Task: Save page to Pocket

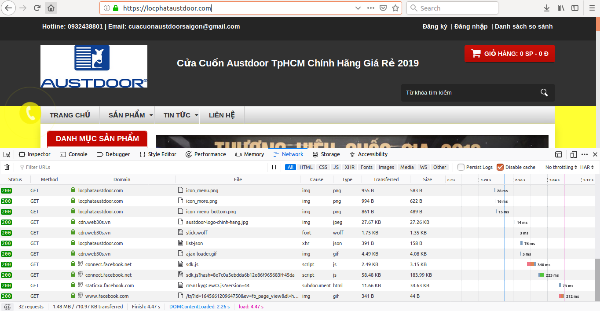Action: pos(383,8)
